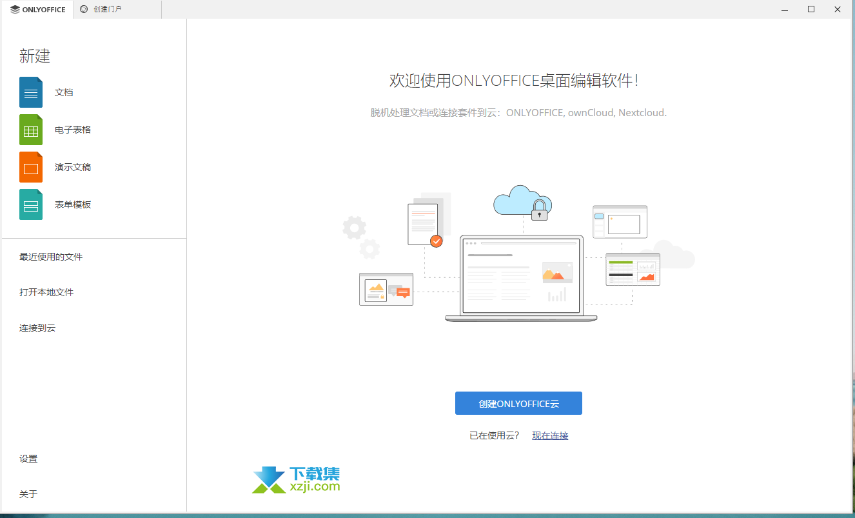Click the 欢迎使用ONLYOFFICE桌面编辑软件 heading
The height and width of the screenshot is (518, 855).
point(514,81)
